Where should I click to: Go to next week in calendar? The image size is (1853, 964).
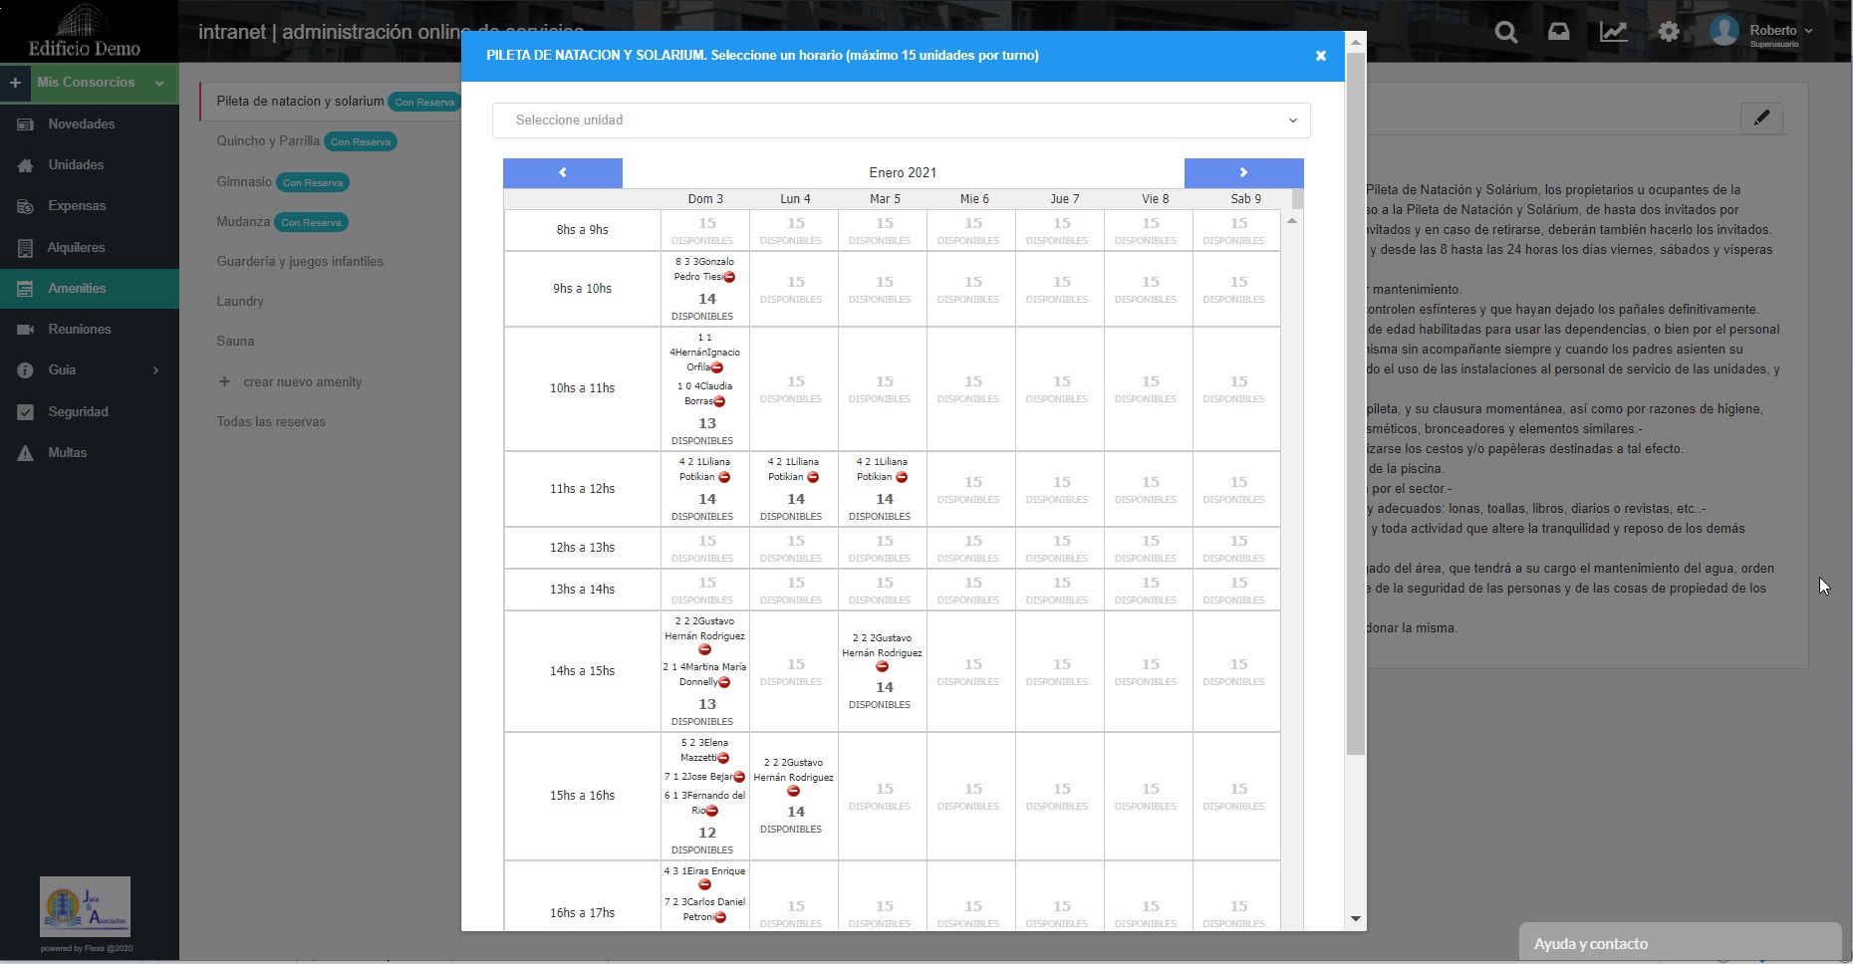point(1243,172)
